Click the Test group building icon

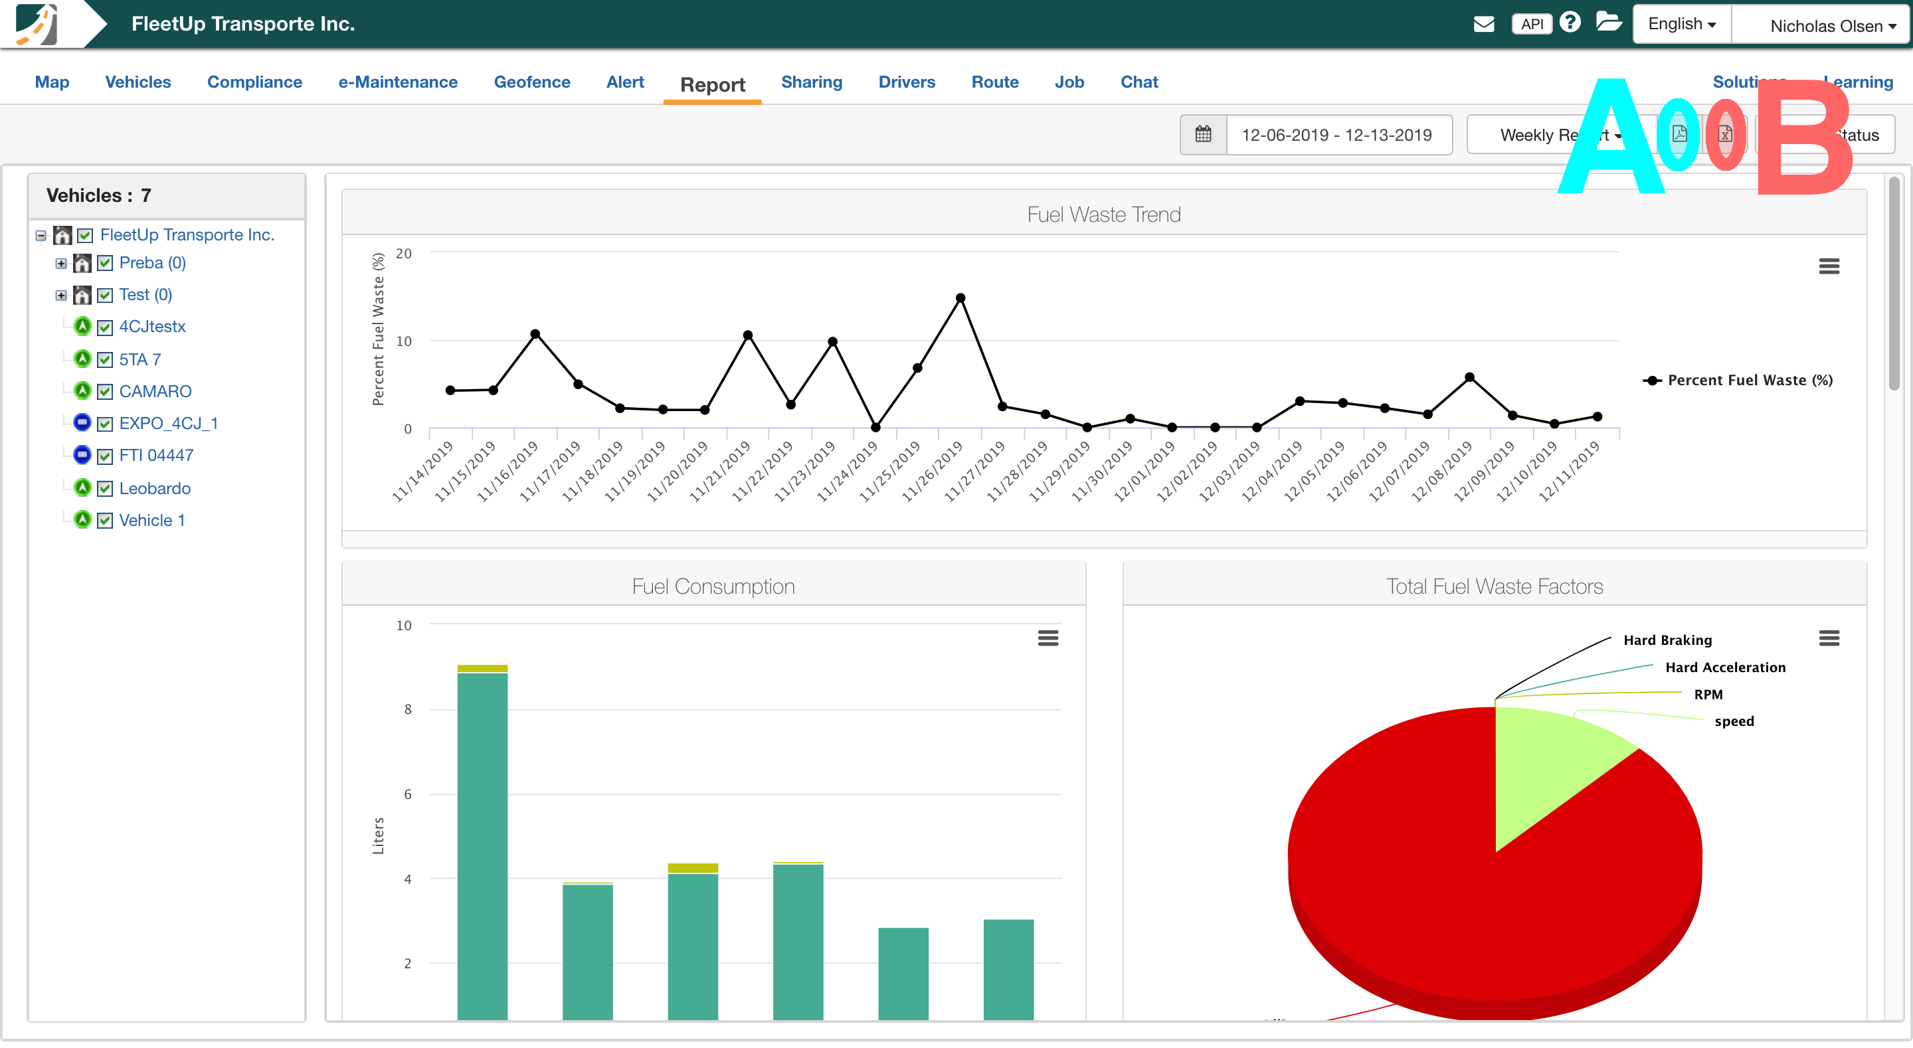click(82, 295)
